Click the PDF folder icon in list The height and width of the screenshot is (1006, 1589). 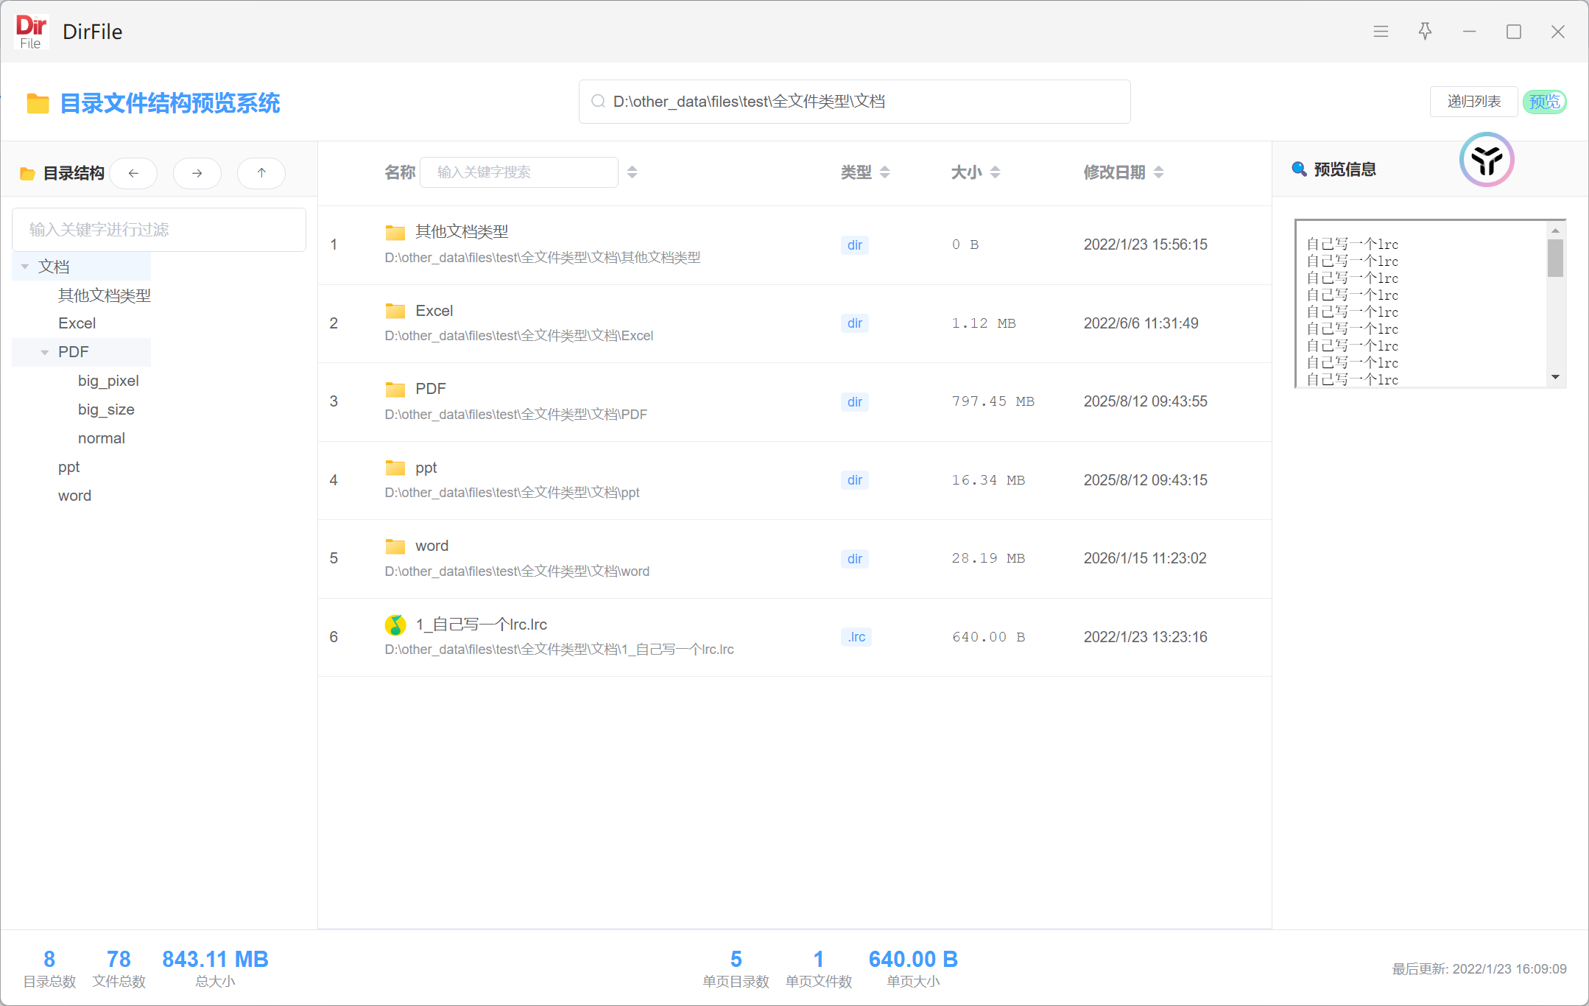(x=395, y=390)
